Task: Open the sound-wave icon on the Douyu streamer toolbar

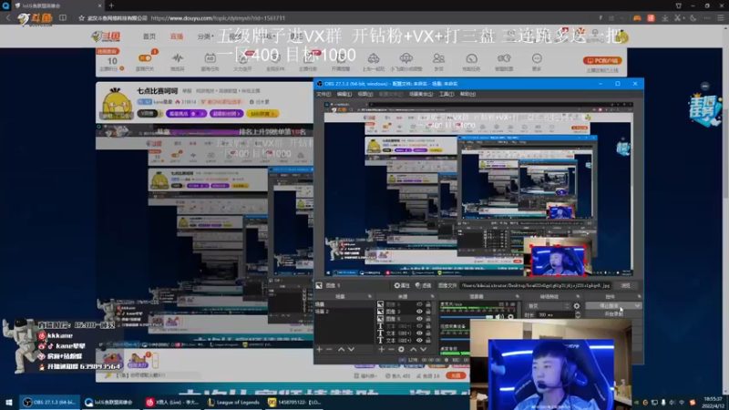Action: [177, 58]
